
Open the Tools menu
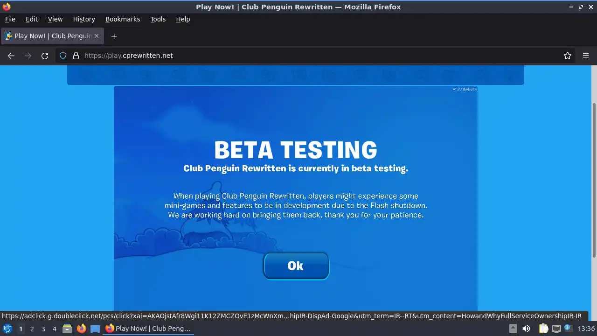pos(158,19)
